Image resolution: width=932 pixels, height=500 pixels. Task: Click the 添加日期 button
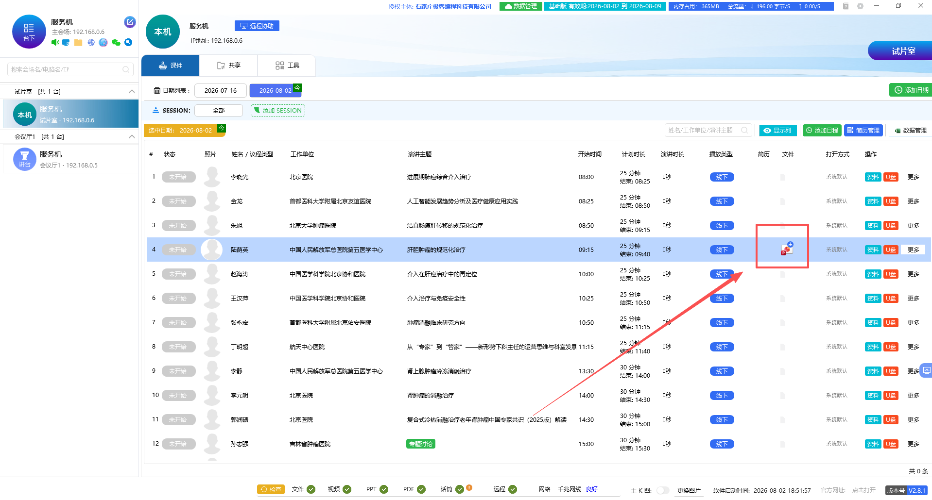pos(911,90)
